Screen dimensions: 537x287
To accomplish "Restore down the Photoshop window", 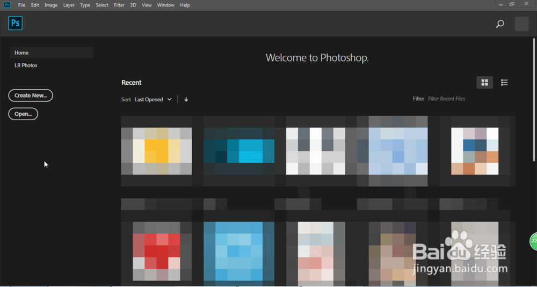I will [x=512, y=4].
